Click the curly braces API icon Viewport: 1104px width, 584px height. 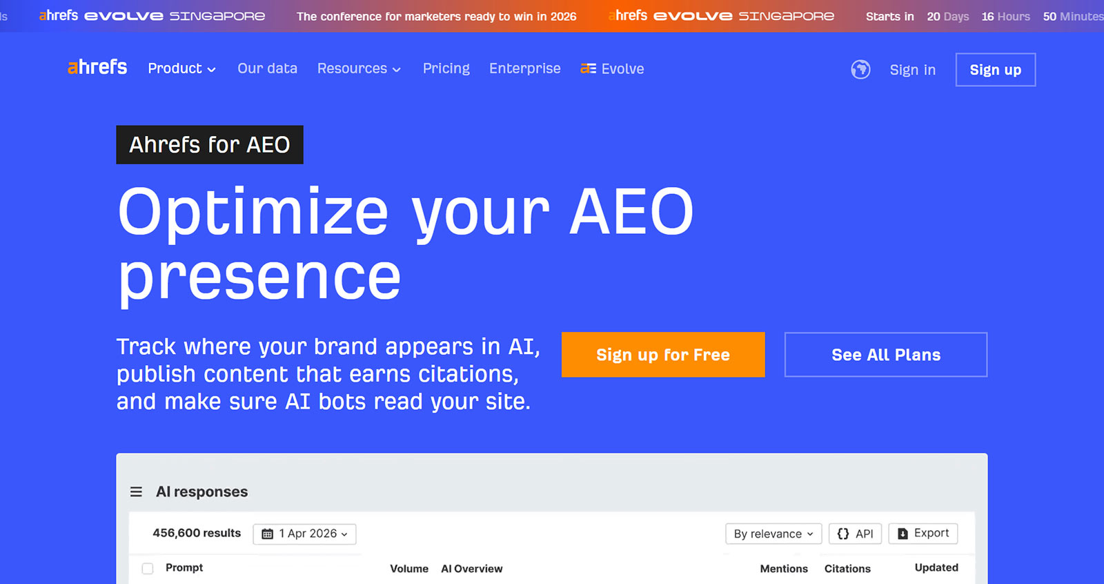(843, 534)
